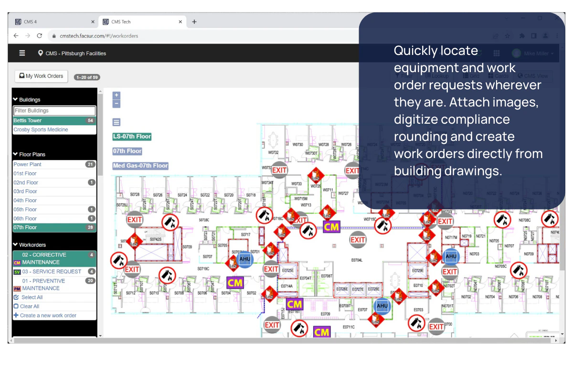
Task: Open the main navigation hamburger menu
Action: tap(22, 53)
